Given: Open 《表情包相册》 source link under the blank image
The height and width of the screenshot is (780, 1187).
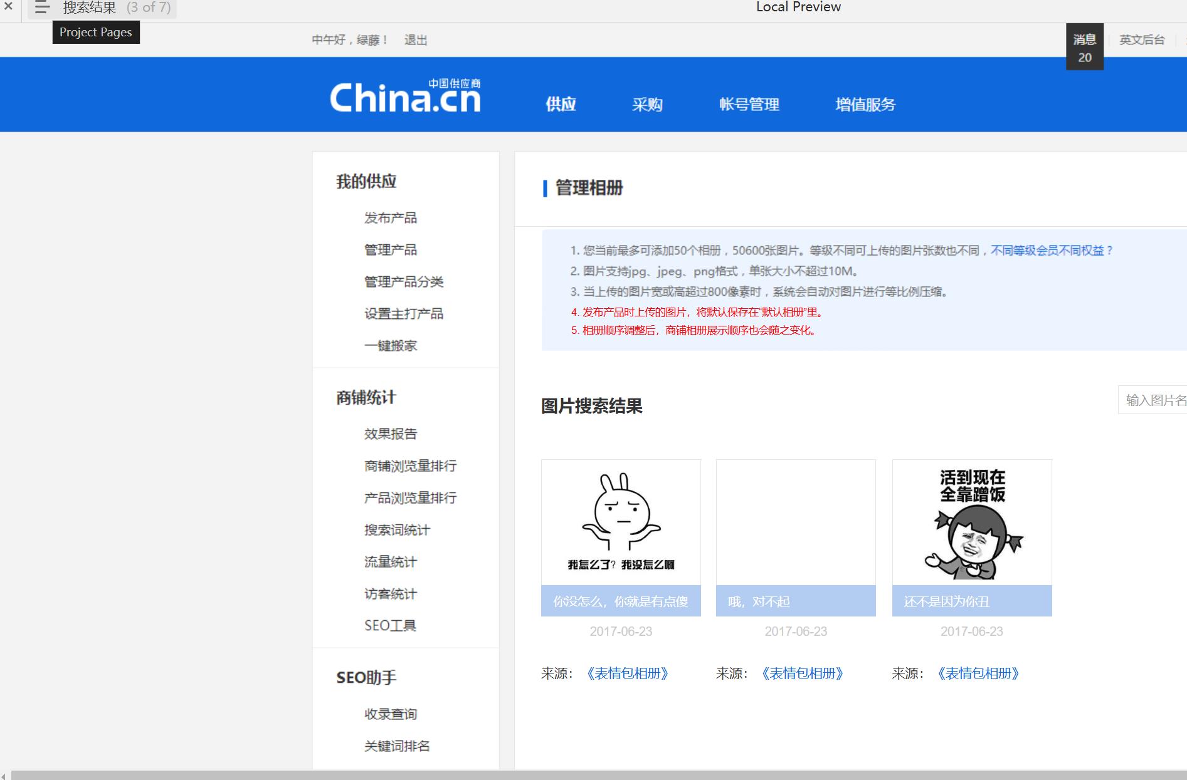Looking at the screenshot, I should (803, 673).
